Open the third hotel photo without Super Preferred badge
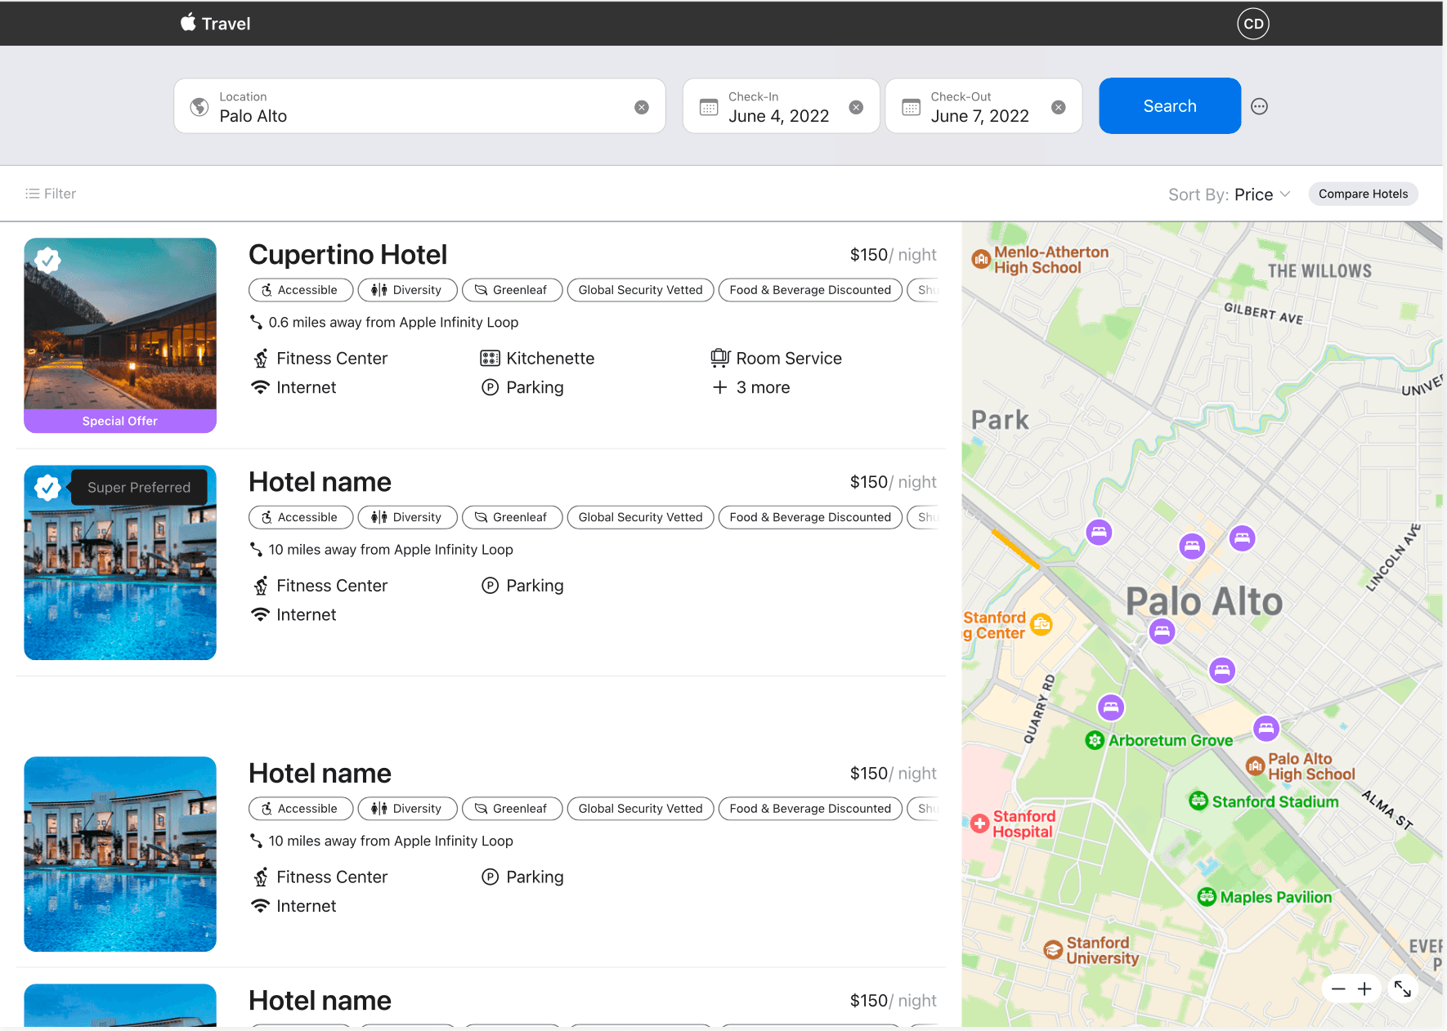The width and height of the screenshot is (1447, 1031). 120,854
